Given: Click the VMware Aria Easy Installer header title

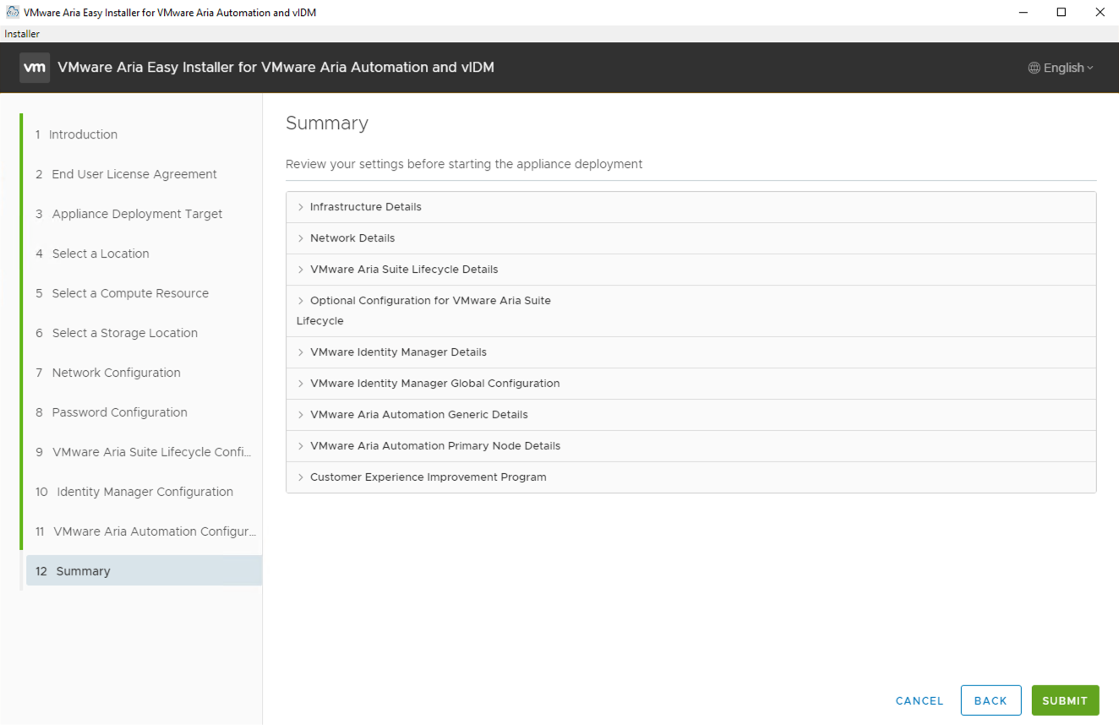Looking at the screenshot, I should click(276, 68).
